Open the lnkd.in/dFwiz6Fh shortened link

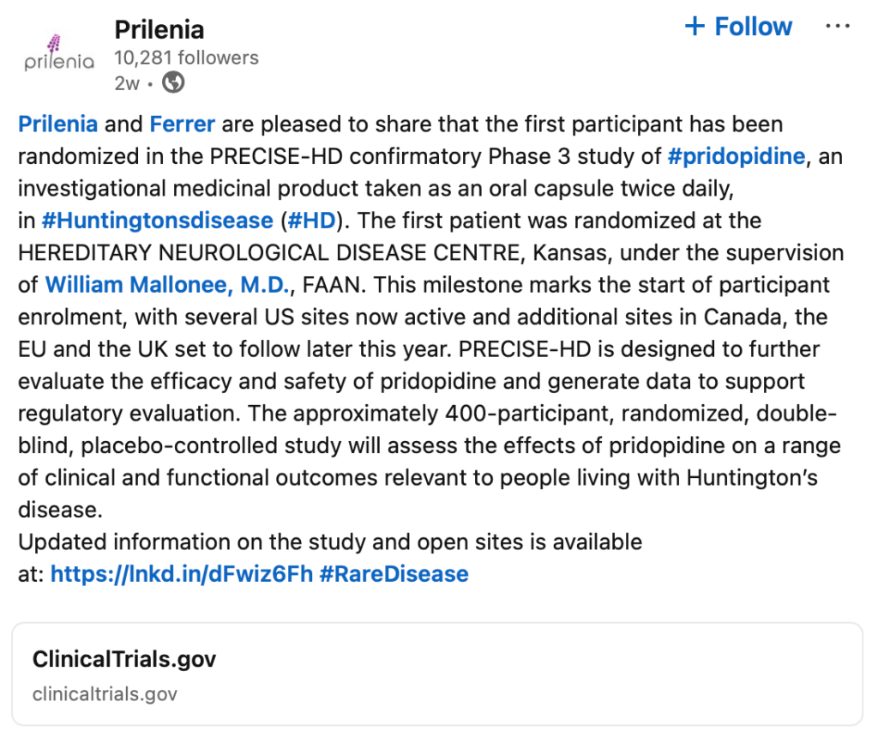pos(182,574)
